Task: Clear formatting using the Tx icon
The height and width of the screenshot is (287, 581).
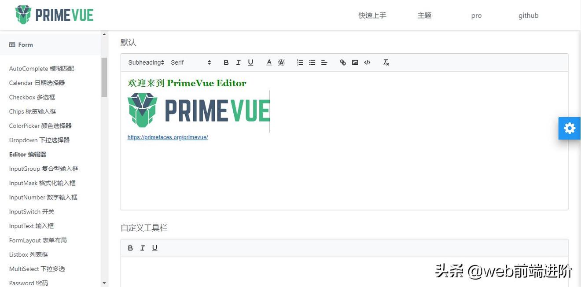Action: click(386, 62)
